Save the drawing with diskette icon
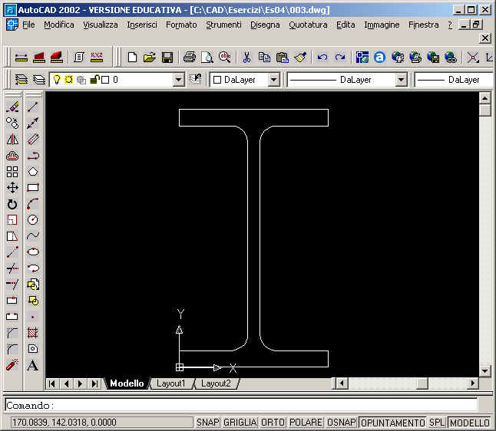This screenshot has height=431, width=496. (x=167, y=58)
